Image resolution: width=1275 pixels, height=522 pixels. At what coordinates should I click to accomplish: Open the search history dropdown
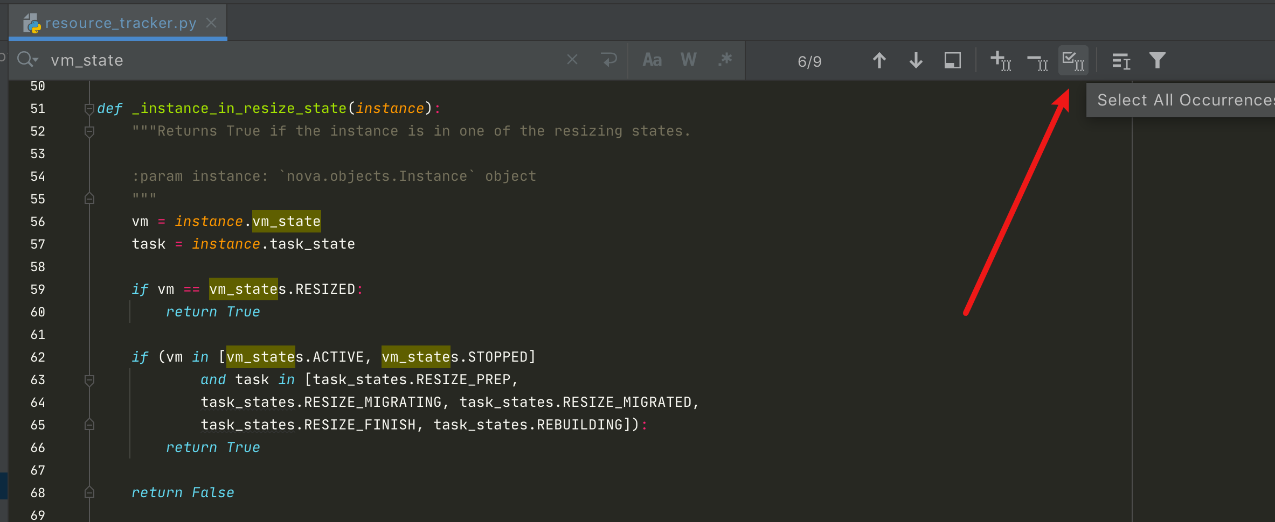coord(27,60)
